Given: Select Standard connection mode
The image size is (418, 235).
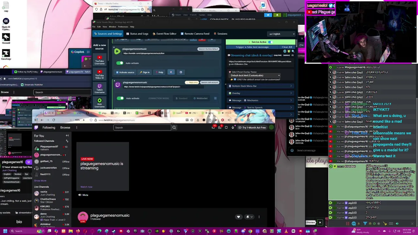Looking at the screenshot, I should (x=181, y=98).
